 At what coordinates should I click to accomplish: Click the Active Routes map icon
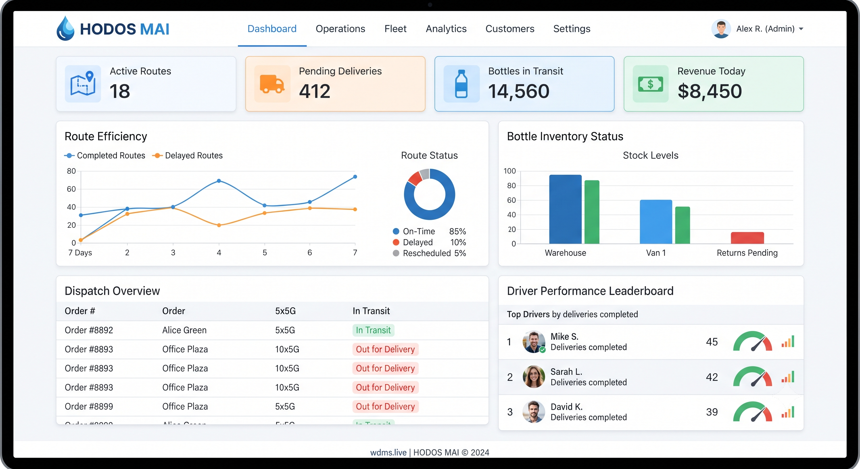83,84
